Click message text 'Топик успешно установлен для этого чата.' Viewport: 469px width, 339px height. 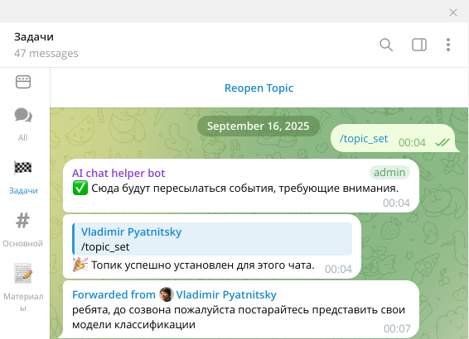pos(203,265)
